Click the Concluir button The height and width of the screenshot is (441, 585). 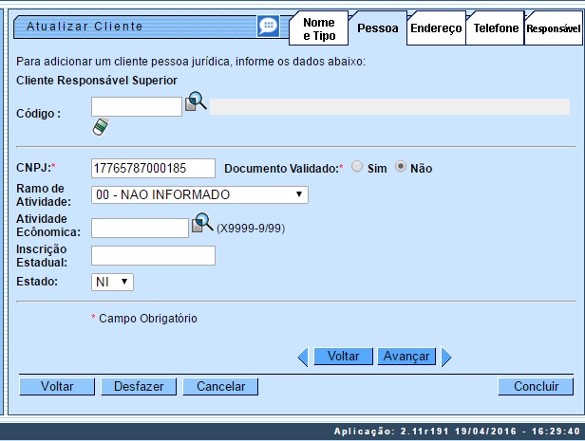click(x=536, y=386)
